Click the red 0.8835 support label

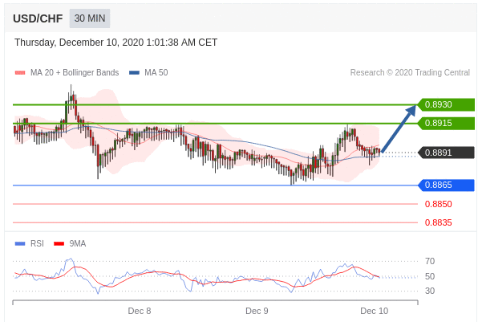tap(439, 222)
